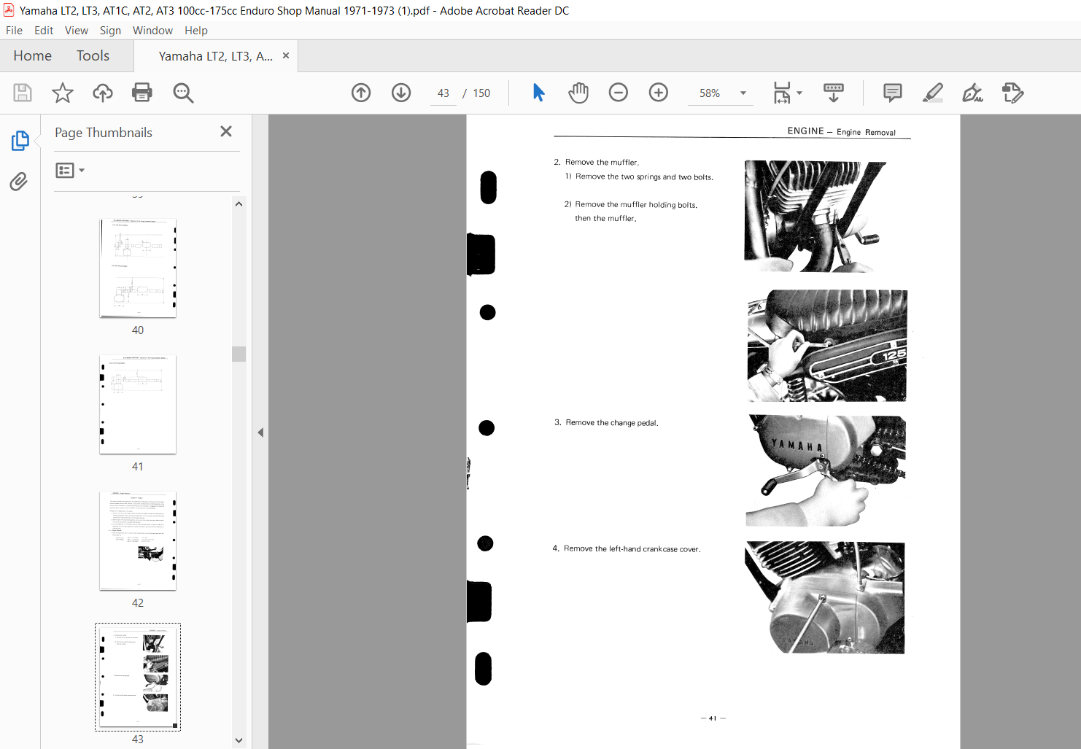Go to next page arrow
Viewport: 1081px width, 749px height.
pos(401,93)
